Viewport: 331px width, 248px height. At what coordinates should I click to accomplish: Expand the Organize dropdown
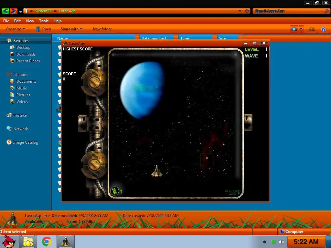[x=16, y=29]
